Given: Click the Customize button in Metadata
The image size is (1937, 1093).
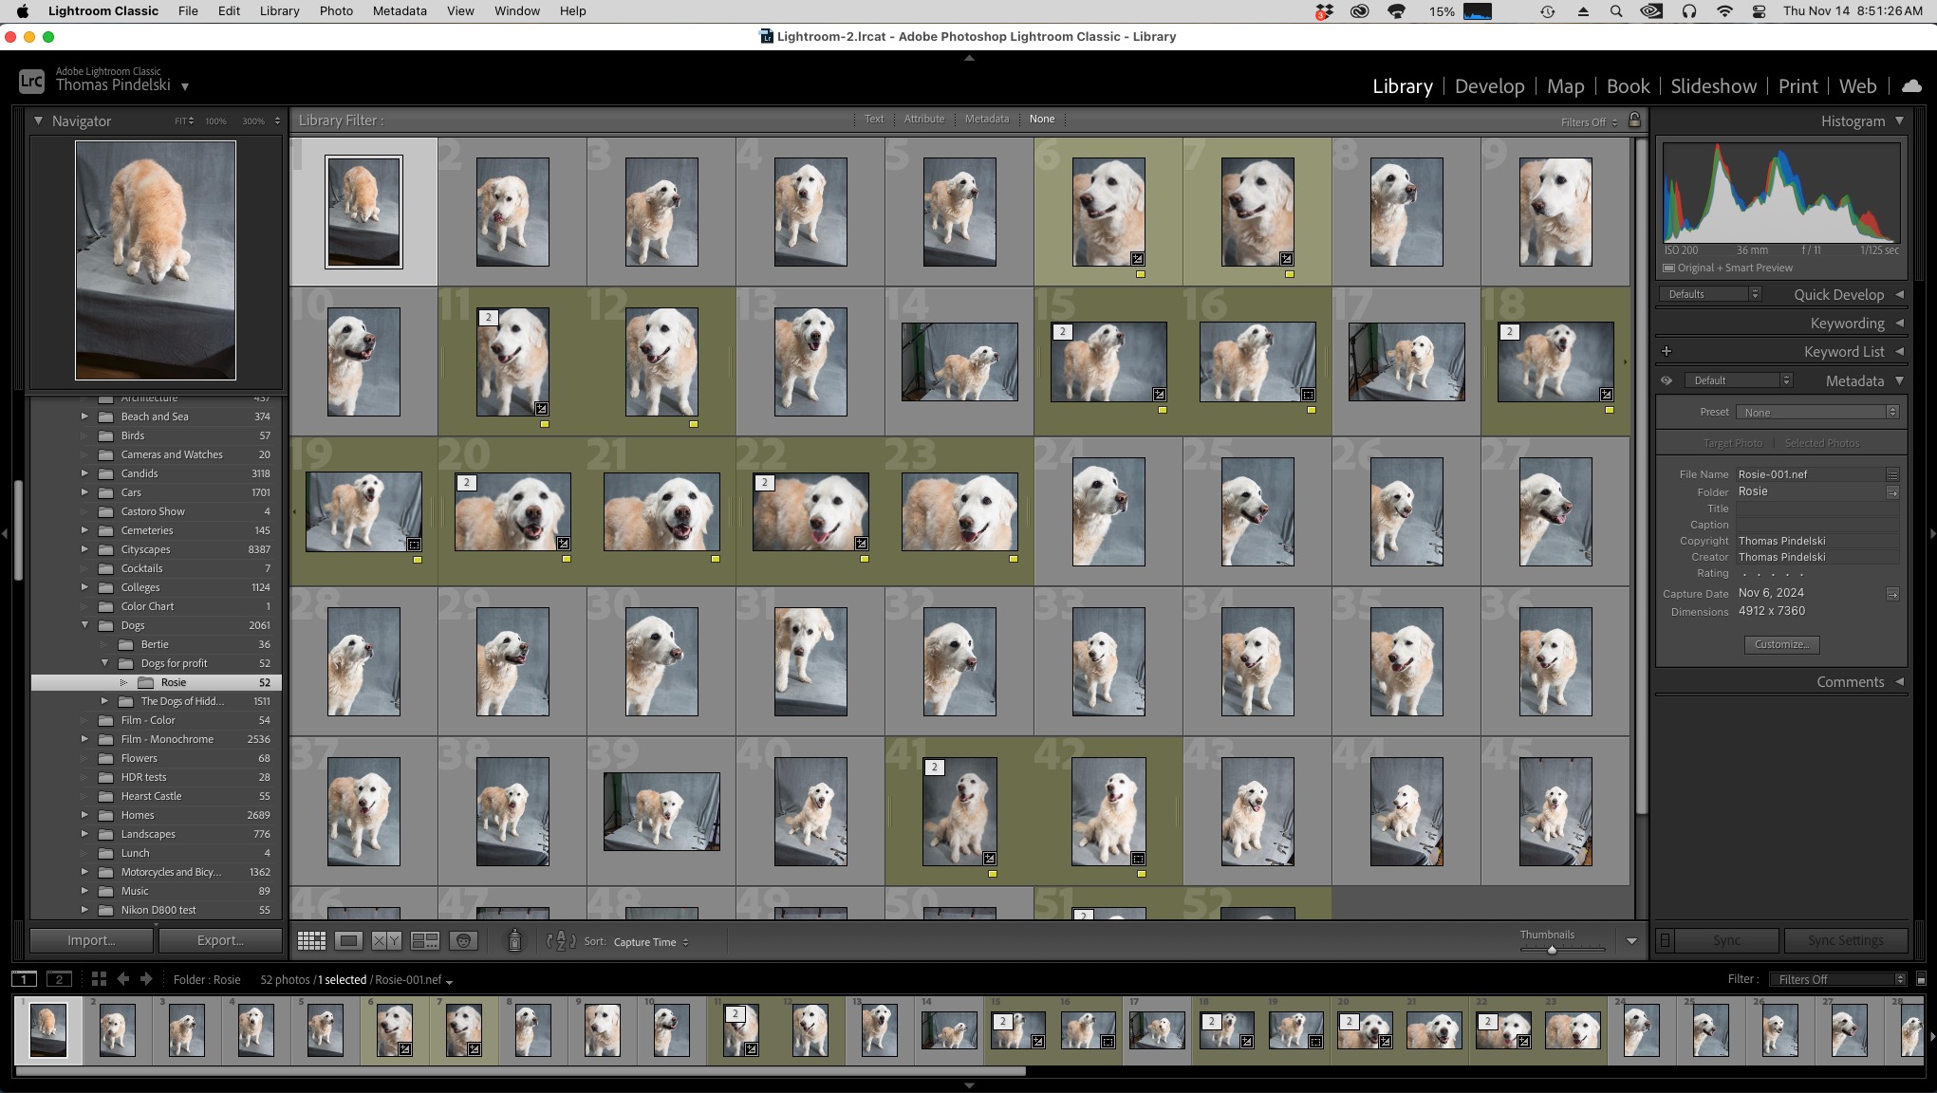Looking at the screenshot, I should [1781, 644].
